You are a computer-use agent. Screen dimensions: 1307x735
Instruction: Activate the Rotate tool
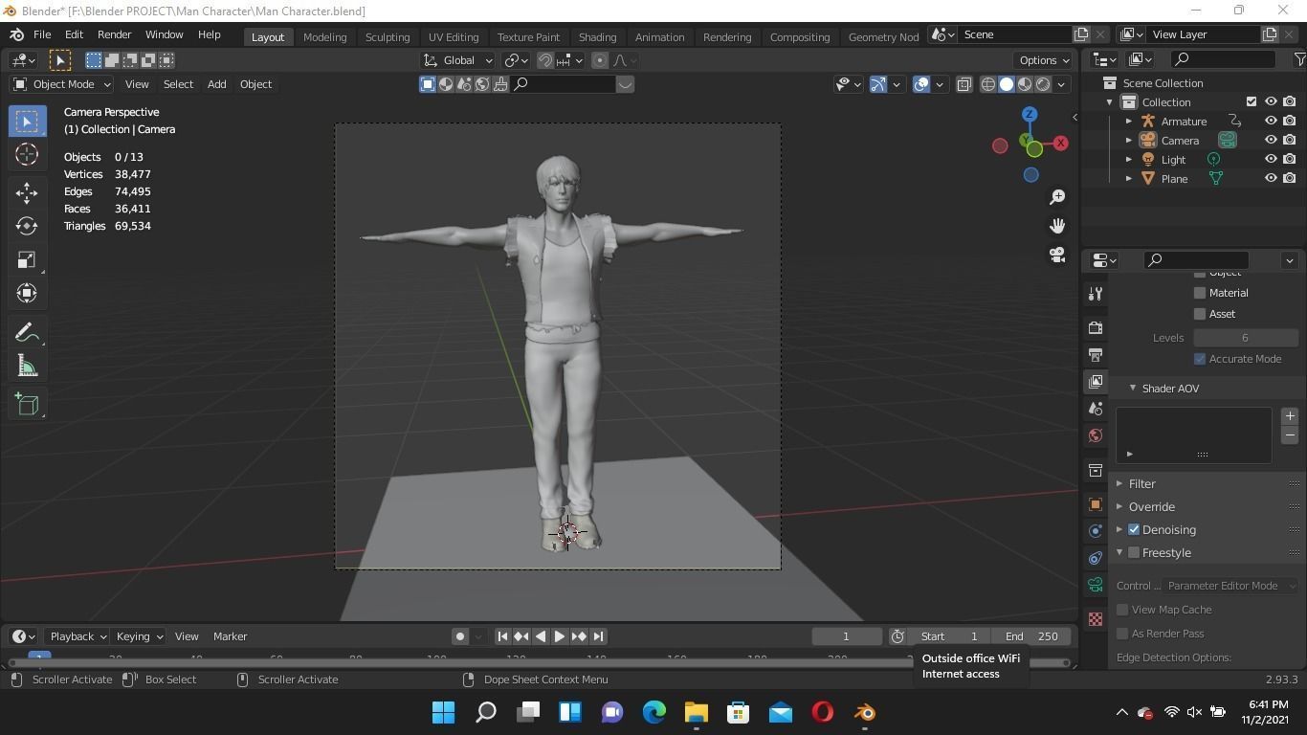click(x=27, y=226)
